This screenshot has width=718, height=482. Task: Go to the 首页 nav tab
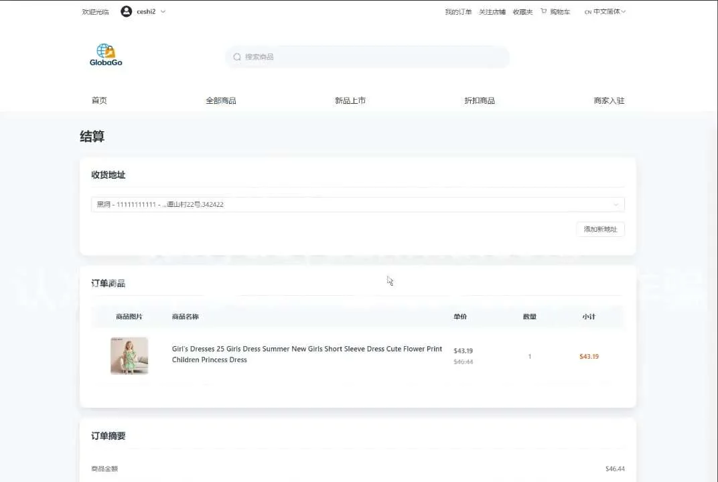pos(99,100)
